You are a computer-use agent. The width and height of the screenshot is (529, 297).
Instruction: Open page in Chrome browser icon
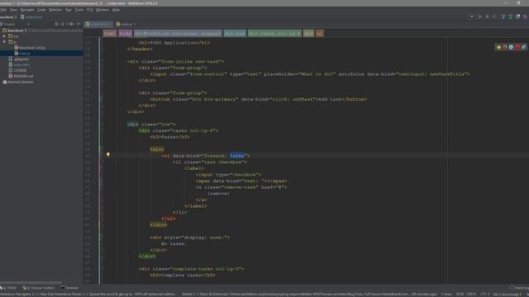click(498, 48)
